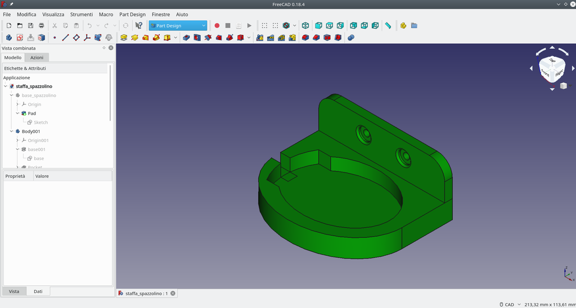Select the isometric view cube icon

(x=305, y=26)
